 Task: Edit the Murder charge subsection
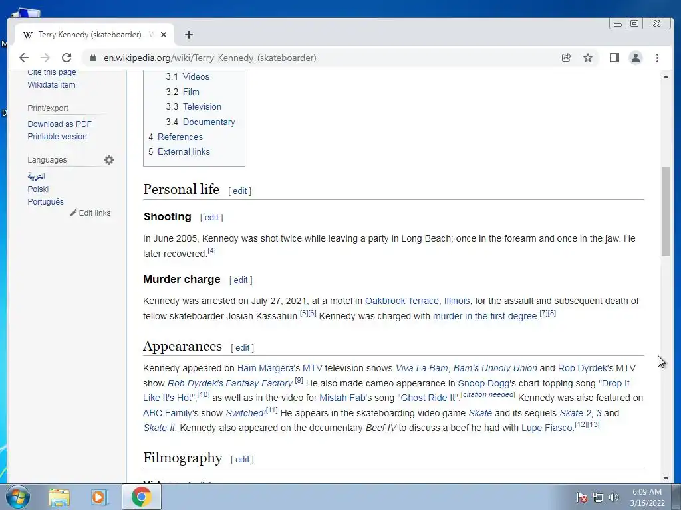point(241,280)
